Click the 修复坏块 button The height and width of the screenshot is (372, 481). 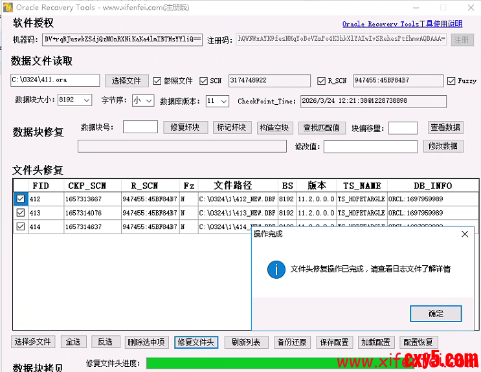tap(185, 127)
